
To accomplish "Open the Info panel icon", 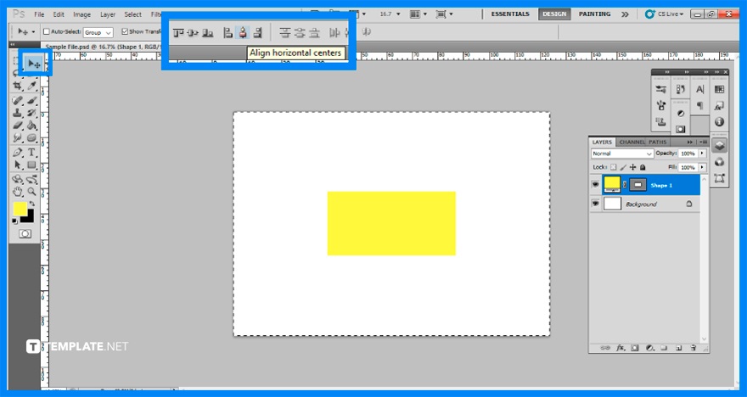I will 719,122.
